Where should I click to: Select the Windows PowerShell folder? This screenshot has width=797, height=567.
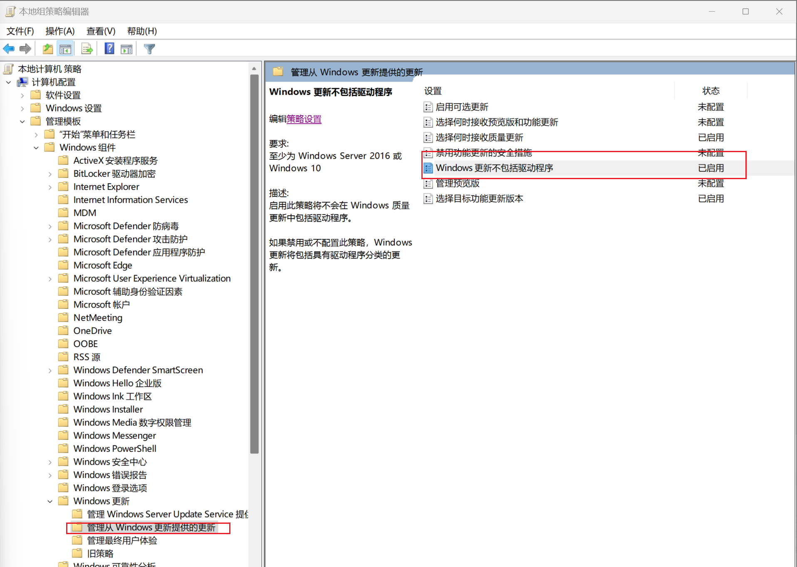point(115,449)
